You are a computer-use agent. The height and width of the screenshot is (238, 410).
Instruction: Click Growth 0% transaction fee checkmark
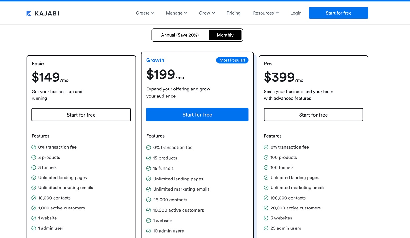click(x=148, y=148)
